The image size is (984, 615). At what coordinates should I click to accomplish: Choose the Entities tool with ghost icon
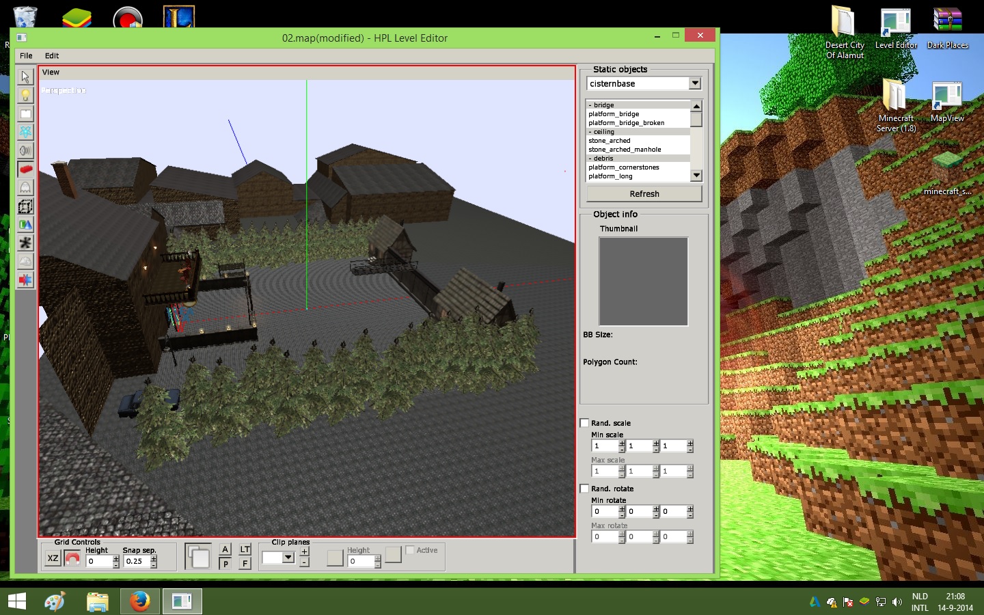25,187
